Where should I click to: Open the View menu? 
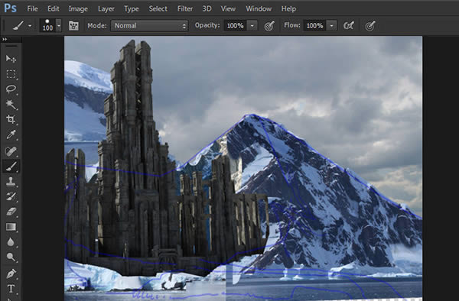click(x=228, y=8)
